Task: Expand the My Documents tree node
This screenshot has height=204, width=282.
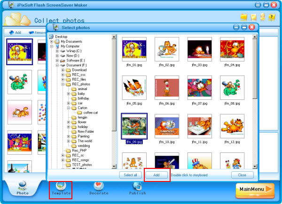Action: tap(52, 42)
